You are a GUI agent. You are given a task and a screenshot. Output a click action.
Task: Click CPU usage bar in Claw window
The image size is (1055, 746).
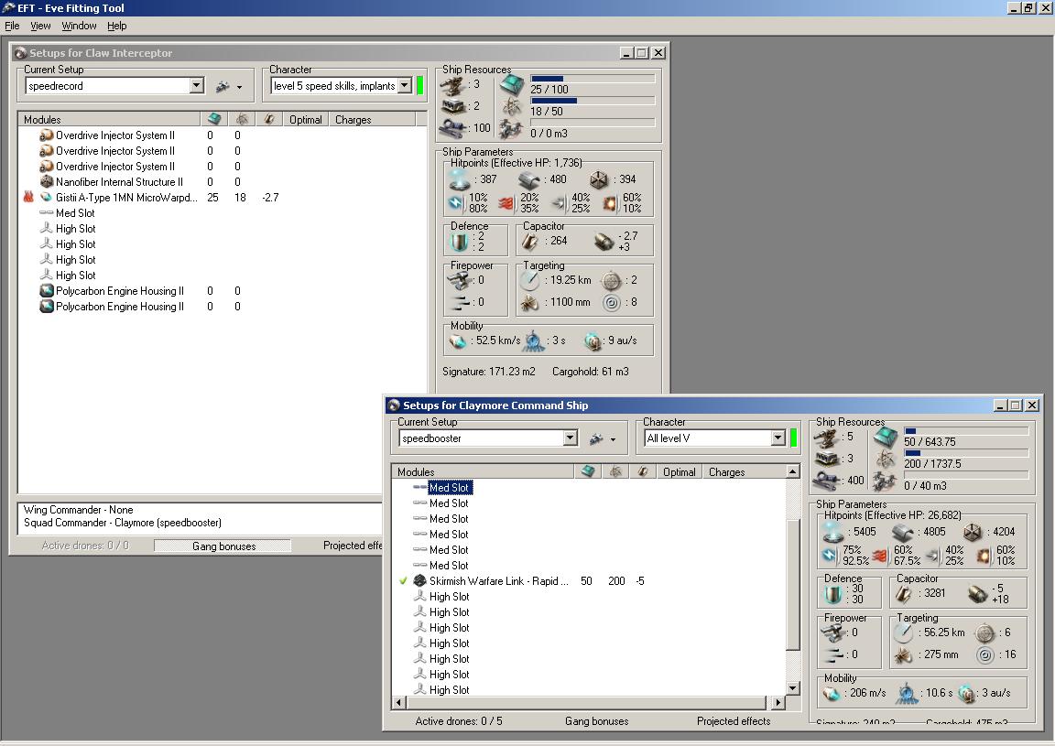point(593,79)
